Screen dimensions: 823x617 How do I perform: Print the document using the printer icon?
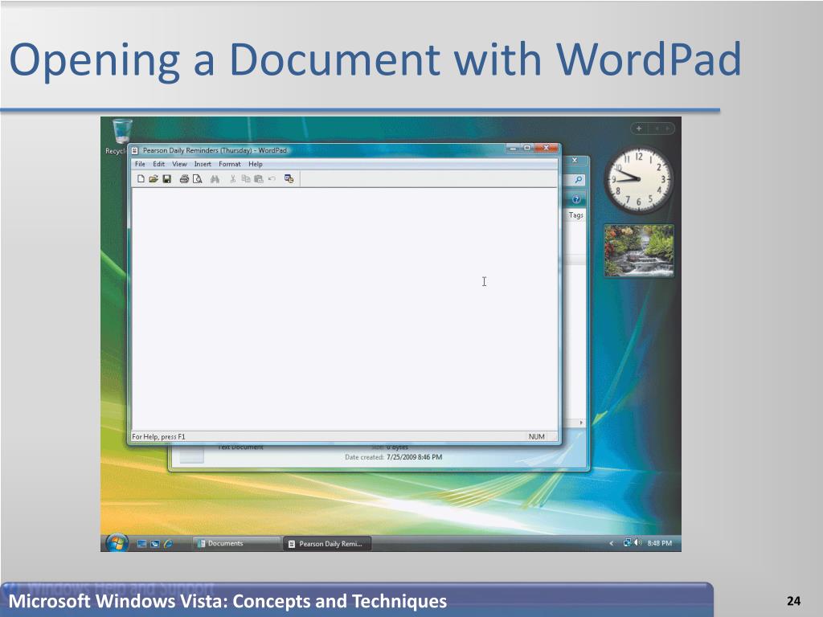pos(184,179)
